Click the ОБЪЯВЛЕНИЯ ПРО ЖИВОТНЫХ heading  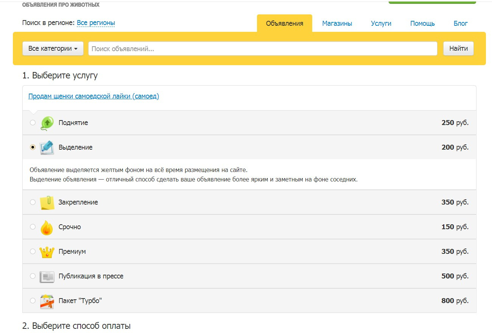click(x=61, y=5)
